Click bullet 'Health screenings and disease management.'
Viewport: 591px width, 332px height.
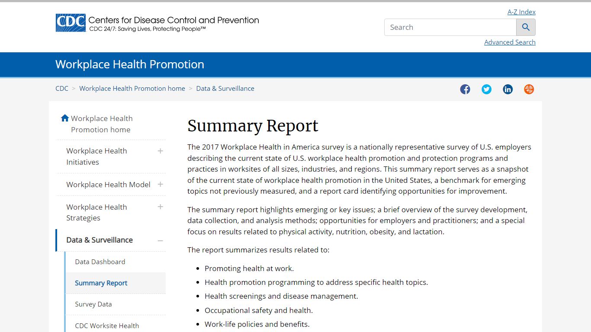point(281,297)
